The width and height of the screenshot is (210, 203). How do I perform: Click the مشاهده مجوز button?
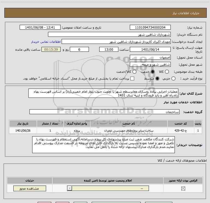click(x=30, y=188)
